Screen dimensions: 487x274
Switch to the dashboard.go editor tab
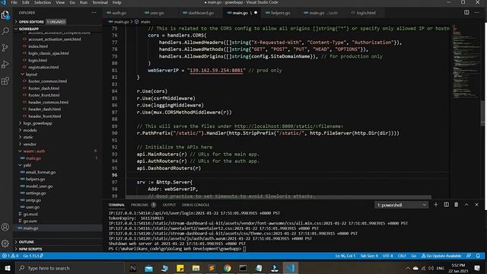click(x=201, y=13)
